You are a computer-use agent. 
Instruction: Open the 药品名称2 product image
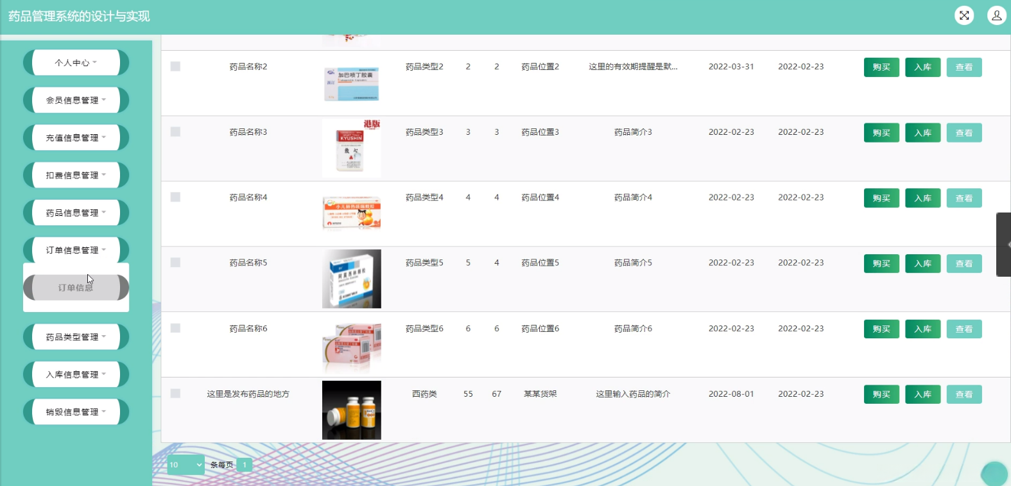[x=352, y=83]
